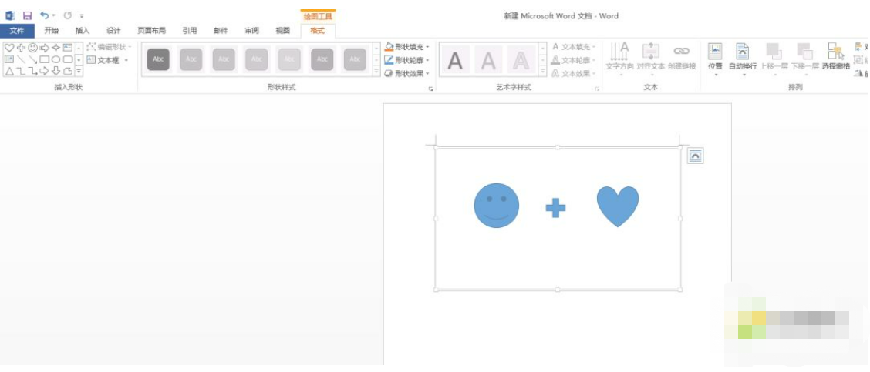
Task: Select the elbow arrow connector shape
Action: (x=32, y=71)
